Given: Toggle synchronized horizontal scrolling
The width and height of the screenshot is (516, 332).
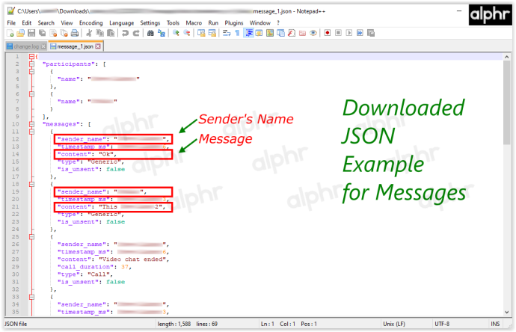Looking at the screenshot, I should point(212,33).
